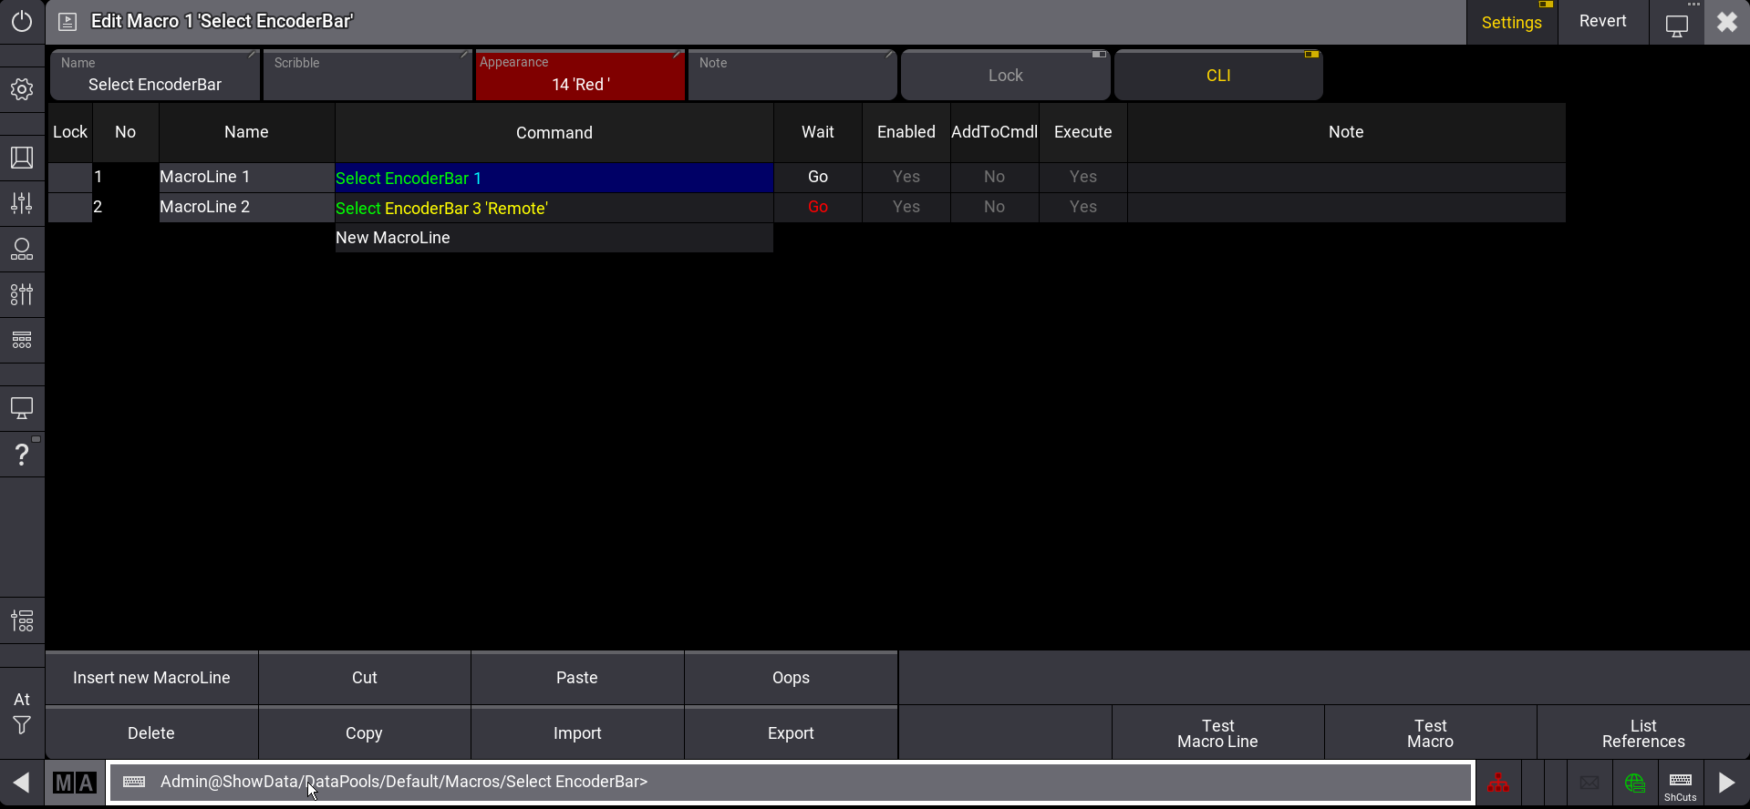This screenshot has height=809, width=1750.
Task: Click the green globe server icon
Action: [x=1634, y=783]
